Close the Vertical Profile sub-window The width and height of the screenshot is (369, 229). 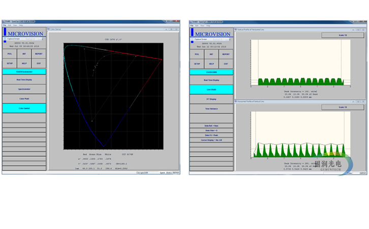[x=363, y=30]
